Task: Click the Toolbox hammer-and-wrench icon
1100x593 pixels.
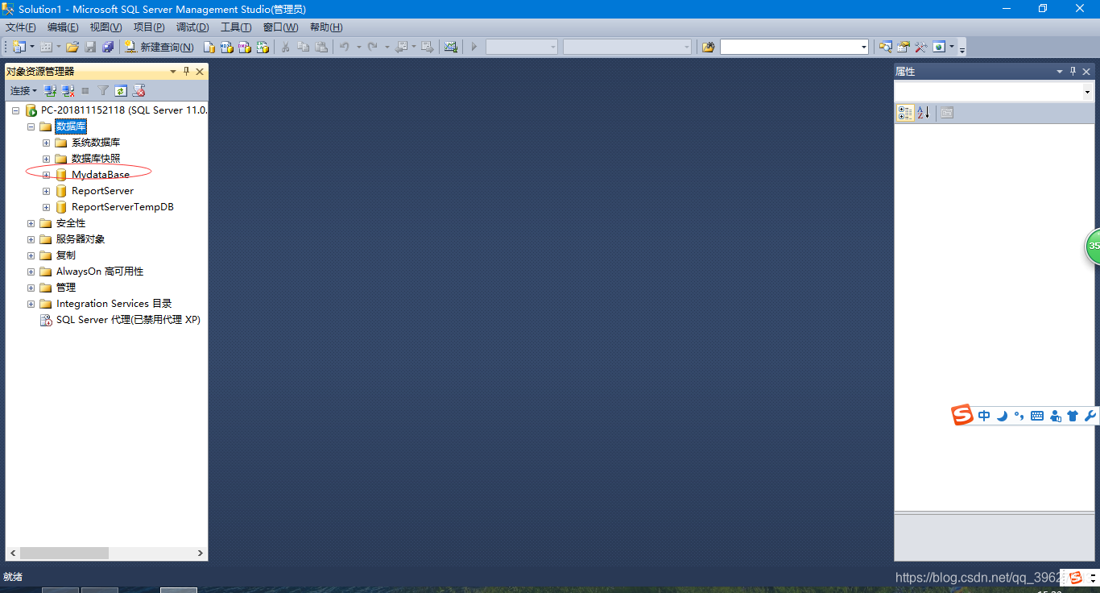Action: point(921,47)
